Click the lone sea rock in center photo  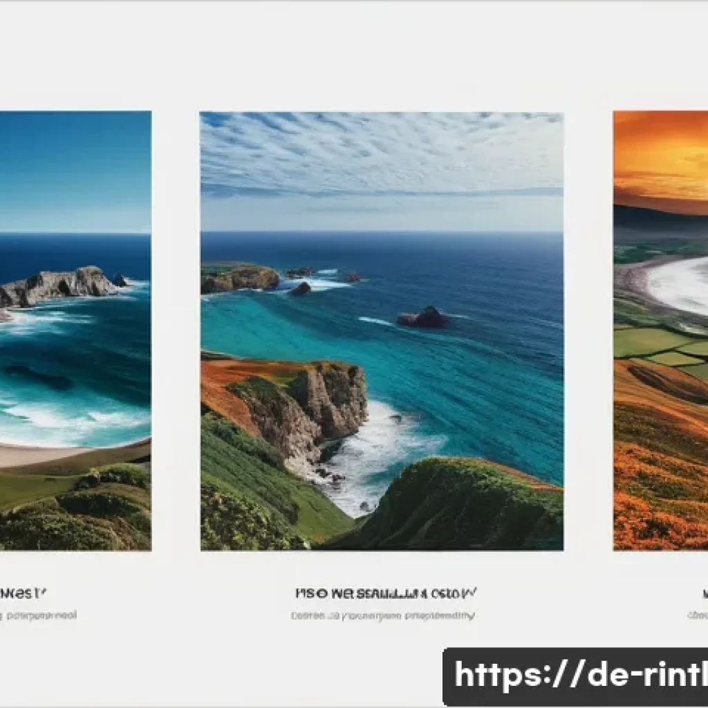(x=422, y=317)
